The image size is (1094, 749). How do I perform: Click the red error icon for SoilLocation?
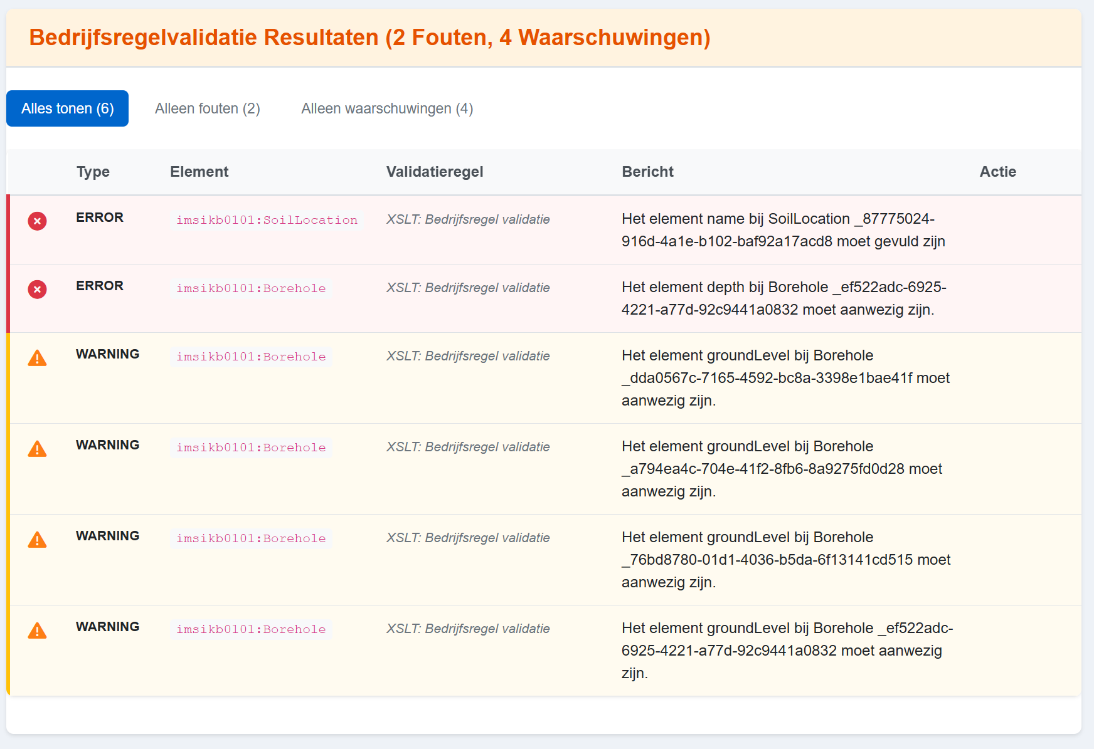point(37,221)
